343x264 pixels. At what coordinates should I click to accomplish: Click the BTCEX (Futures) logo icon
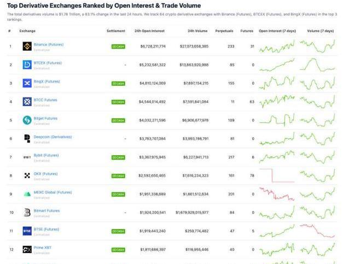[27, 65]
